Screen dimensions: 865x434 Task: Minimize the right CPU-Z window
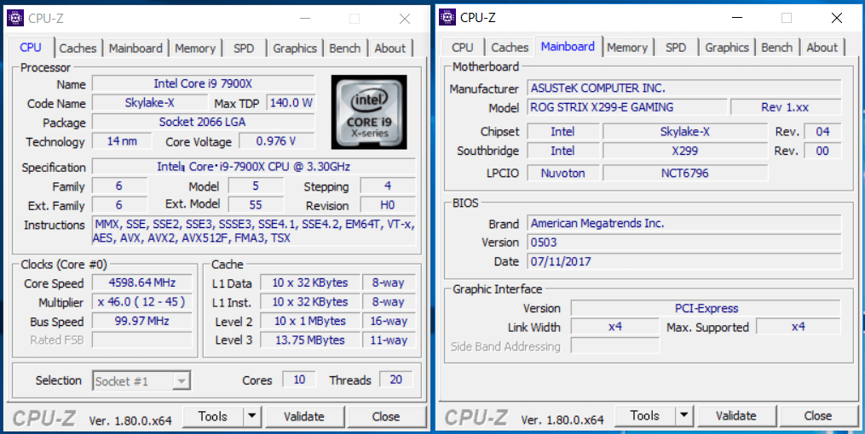click(737, 18)
